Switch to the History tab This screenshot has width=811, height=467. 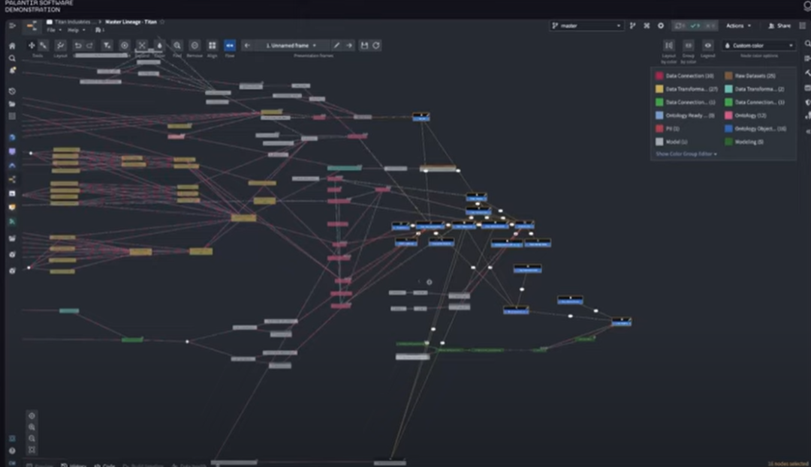click(x=77, y=465)
